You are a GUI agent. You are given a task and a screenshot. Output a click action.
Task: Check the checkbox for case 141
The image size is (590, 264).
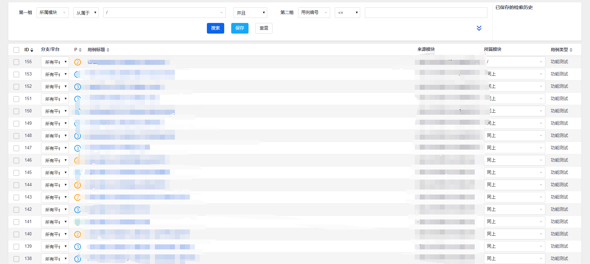pos(16,222)
